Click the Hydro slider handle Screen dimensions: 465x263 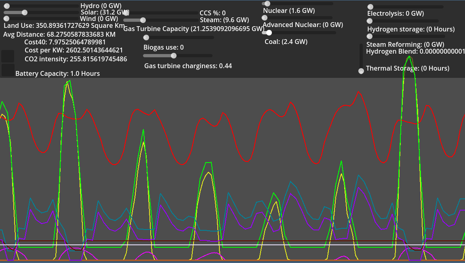pyautogui.click(x=6, y=6)
